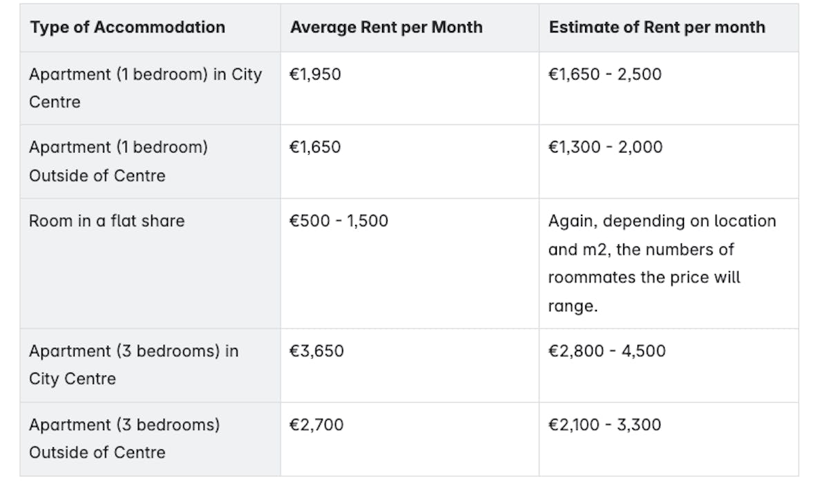The height and width of the screenshot is (490, 829).
Task: Click the €1,950 average rent cell
Action: click(315, 74)
